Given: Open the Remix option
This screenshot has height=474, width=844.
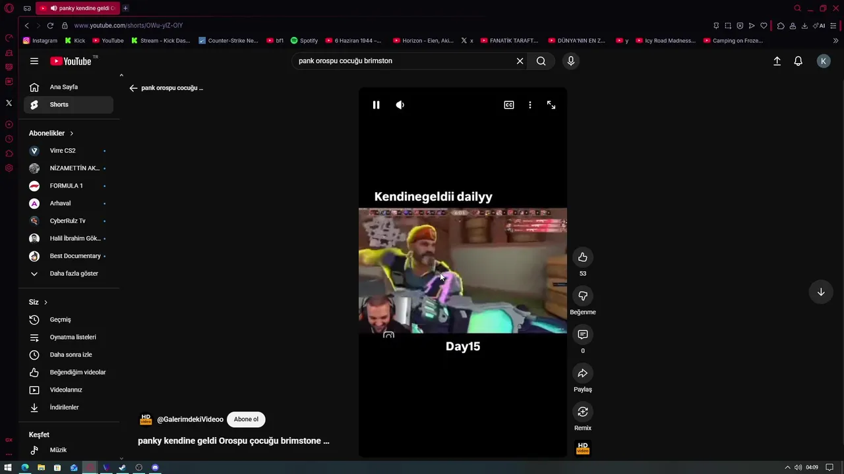Looking at the screenshot, I should click(583, 412).
